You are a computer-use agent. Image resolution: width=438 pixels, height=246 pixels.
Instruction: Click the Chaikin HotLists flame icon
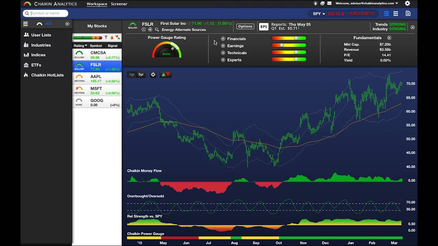tap(26, 75)
